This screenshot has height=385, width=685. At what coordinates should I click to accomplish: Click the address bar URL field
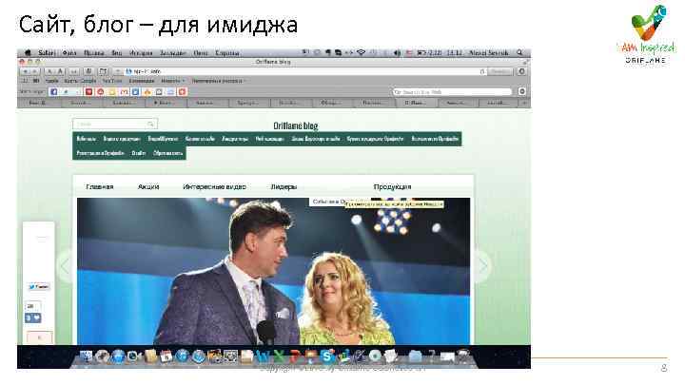point(305,71)
